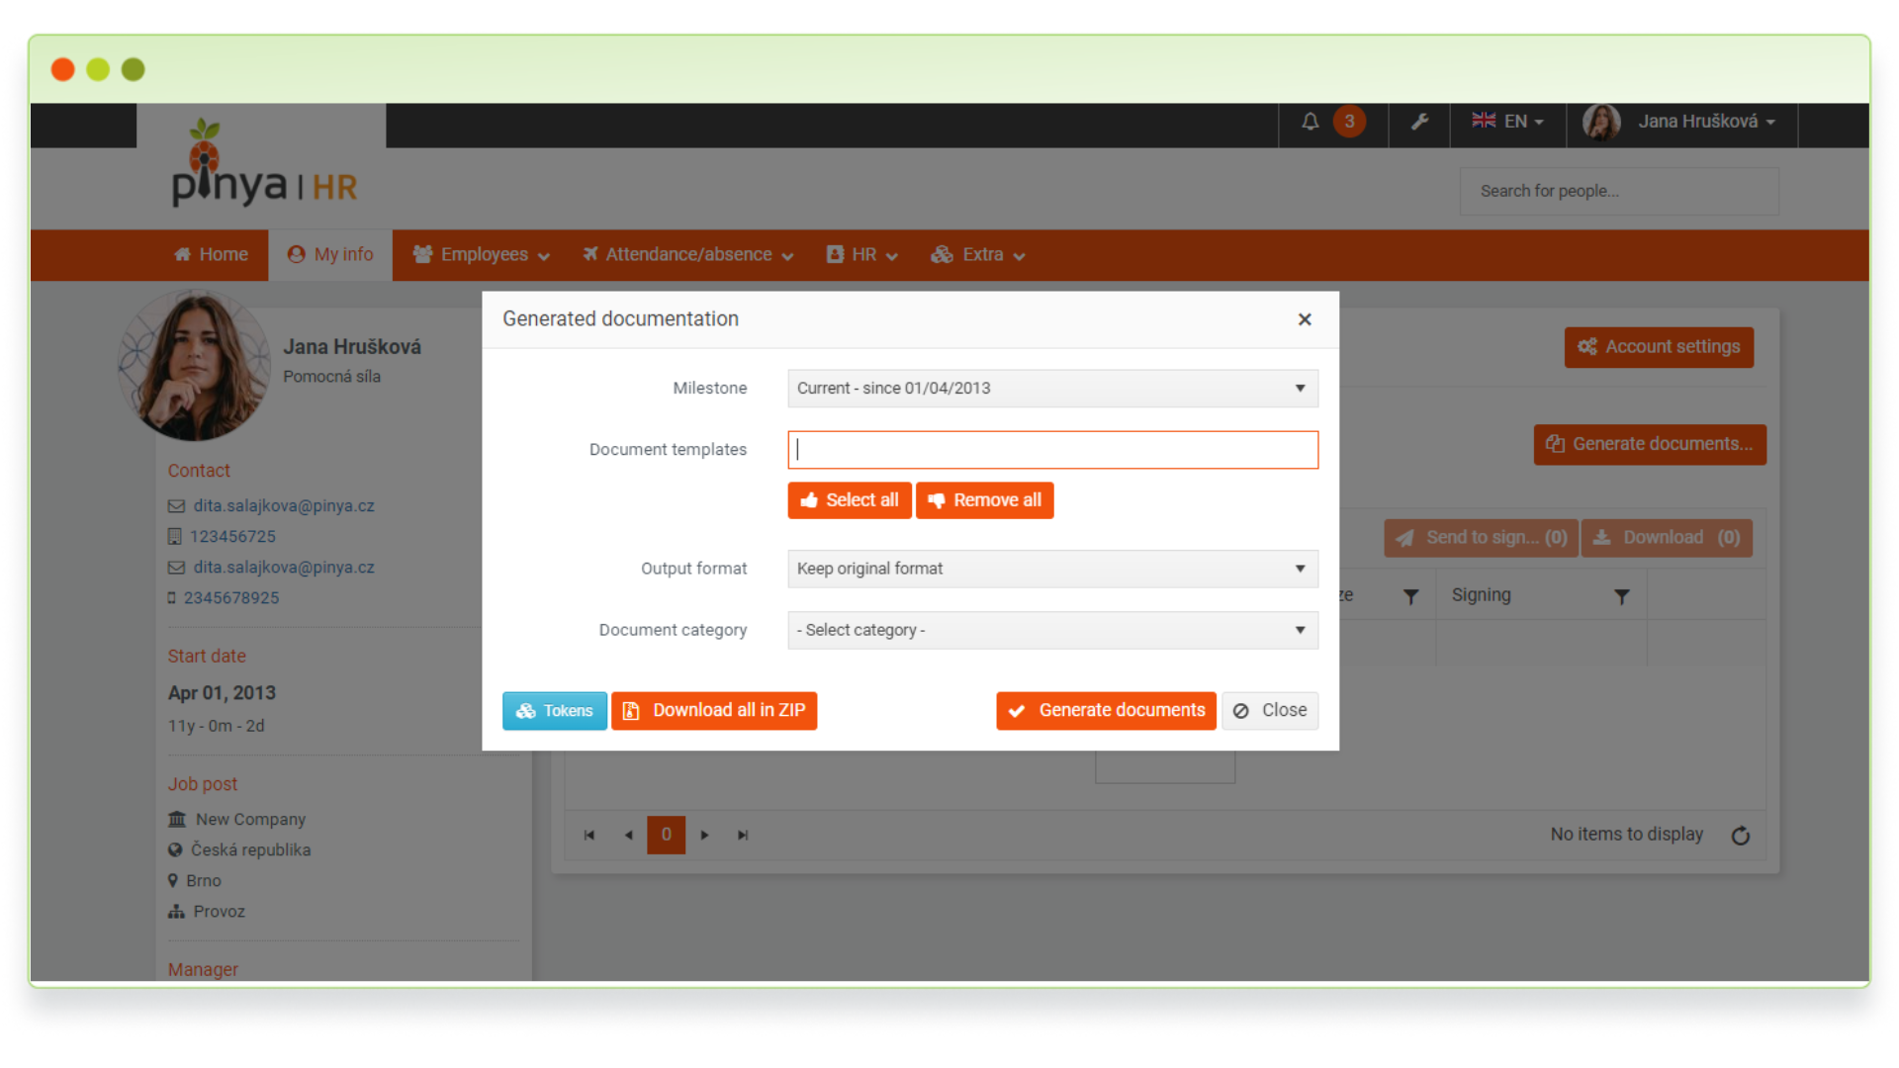
Task: Click the Close button in dialog
Action: 1270,711
